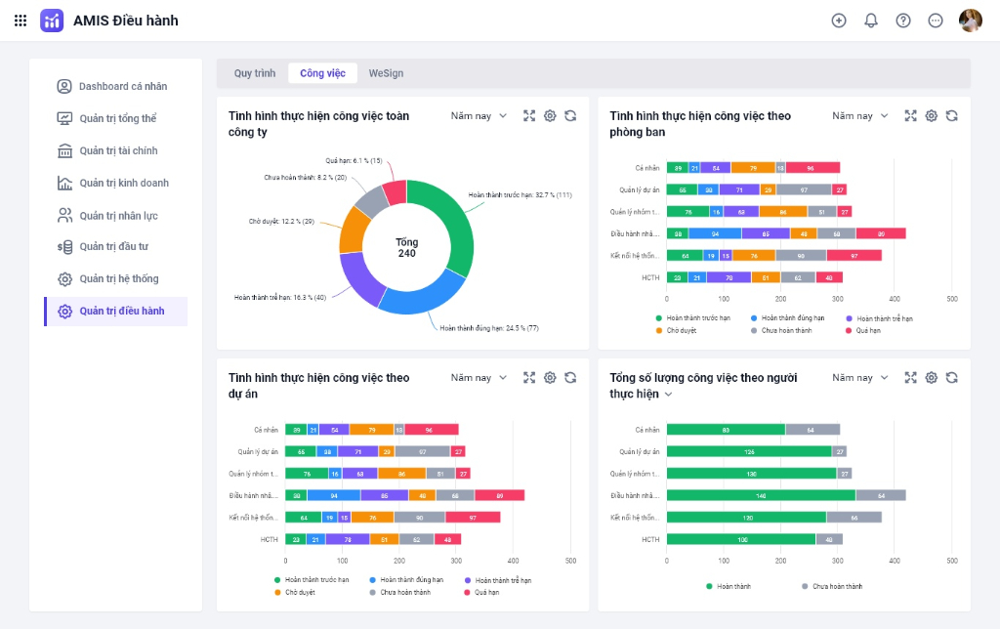Go to Dashboard cá nhân
The width and height of the screenshot is (1000, 629).
(x=122, y=86)
